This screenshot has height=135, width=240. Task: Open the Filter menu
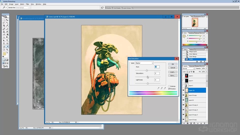(28, 4)
